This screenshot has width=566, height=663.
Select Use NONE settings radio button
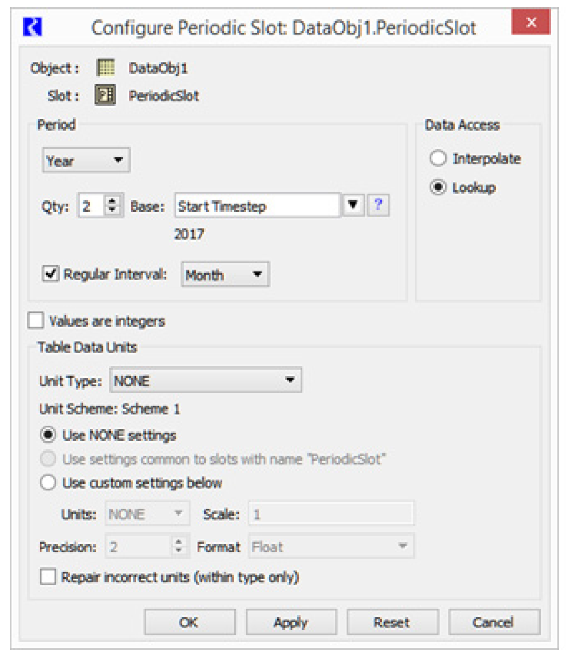pyautogui.click(x=48, y=435)
